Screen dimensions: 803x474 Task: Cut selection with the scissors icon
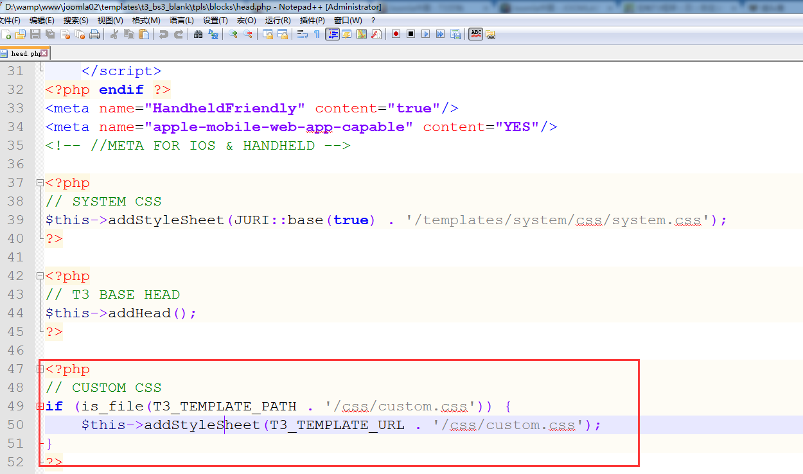[x=115, y=34]
